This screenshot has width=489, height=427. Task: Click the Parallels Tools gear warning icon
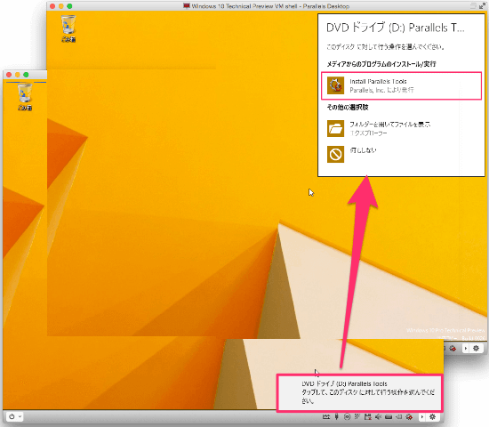409,416
